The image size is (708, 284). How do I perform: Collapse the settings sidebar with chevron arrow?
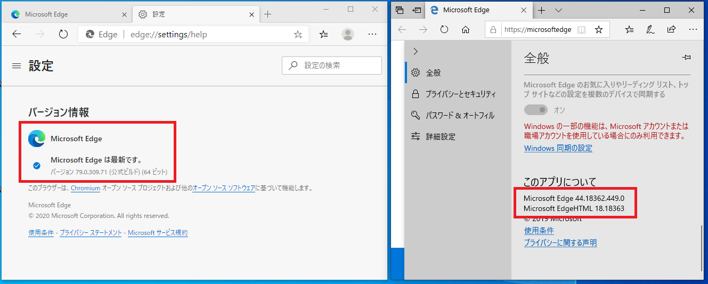click(416, 52)
